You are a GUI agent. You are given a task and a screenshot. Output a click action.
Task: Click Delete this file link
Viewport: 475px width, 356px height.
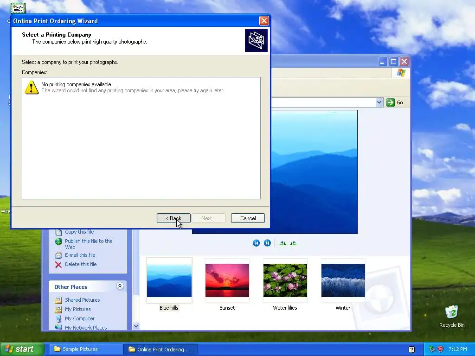pos(81,264)
